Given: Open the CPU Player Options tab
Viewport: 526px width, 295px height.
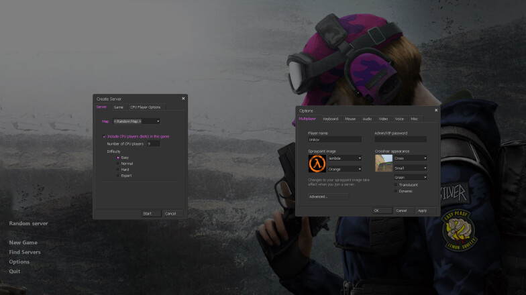Looking at the screenshot, I should tap(146, 107).
